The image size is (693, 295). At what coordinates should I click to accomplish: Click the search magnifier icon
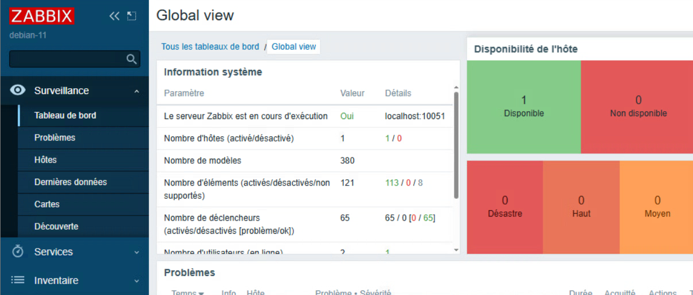(132, 59)
